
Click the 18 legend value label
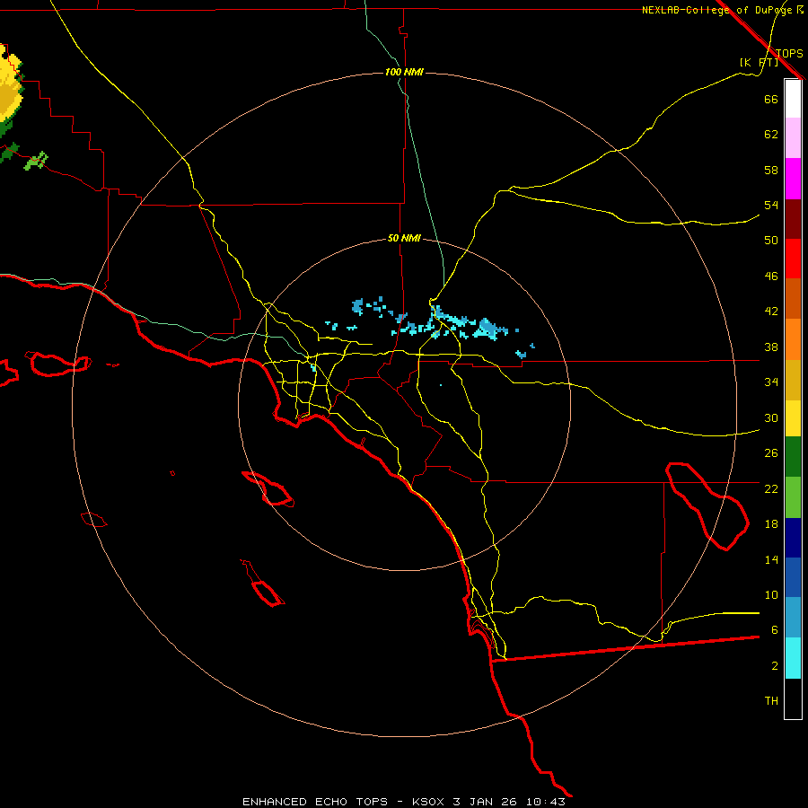[771, 523]
